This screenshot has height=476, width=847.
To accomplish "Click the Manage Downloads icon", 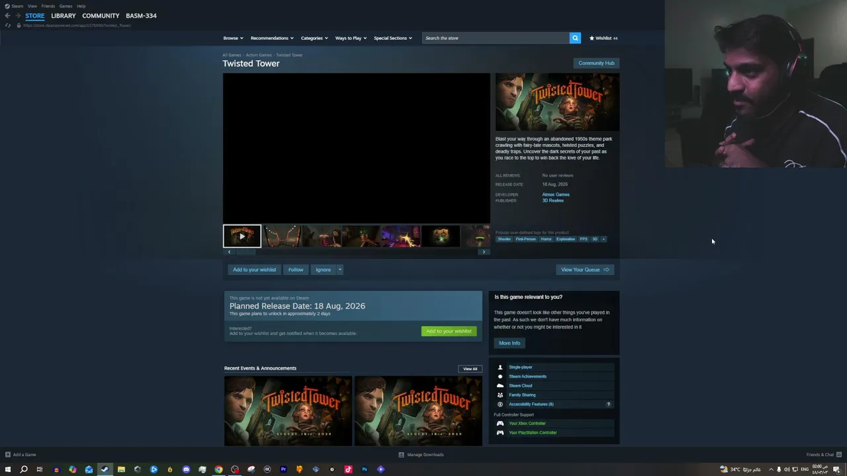I will [401, 455].
